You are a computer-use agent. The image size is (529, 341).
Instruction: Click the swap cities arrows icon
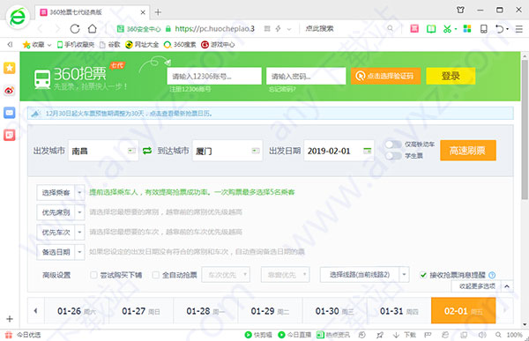(x=147, y=151)
